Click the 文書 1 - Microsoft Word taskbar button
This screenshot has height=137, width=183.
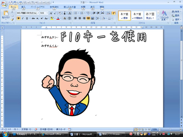tap(82, 134)
